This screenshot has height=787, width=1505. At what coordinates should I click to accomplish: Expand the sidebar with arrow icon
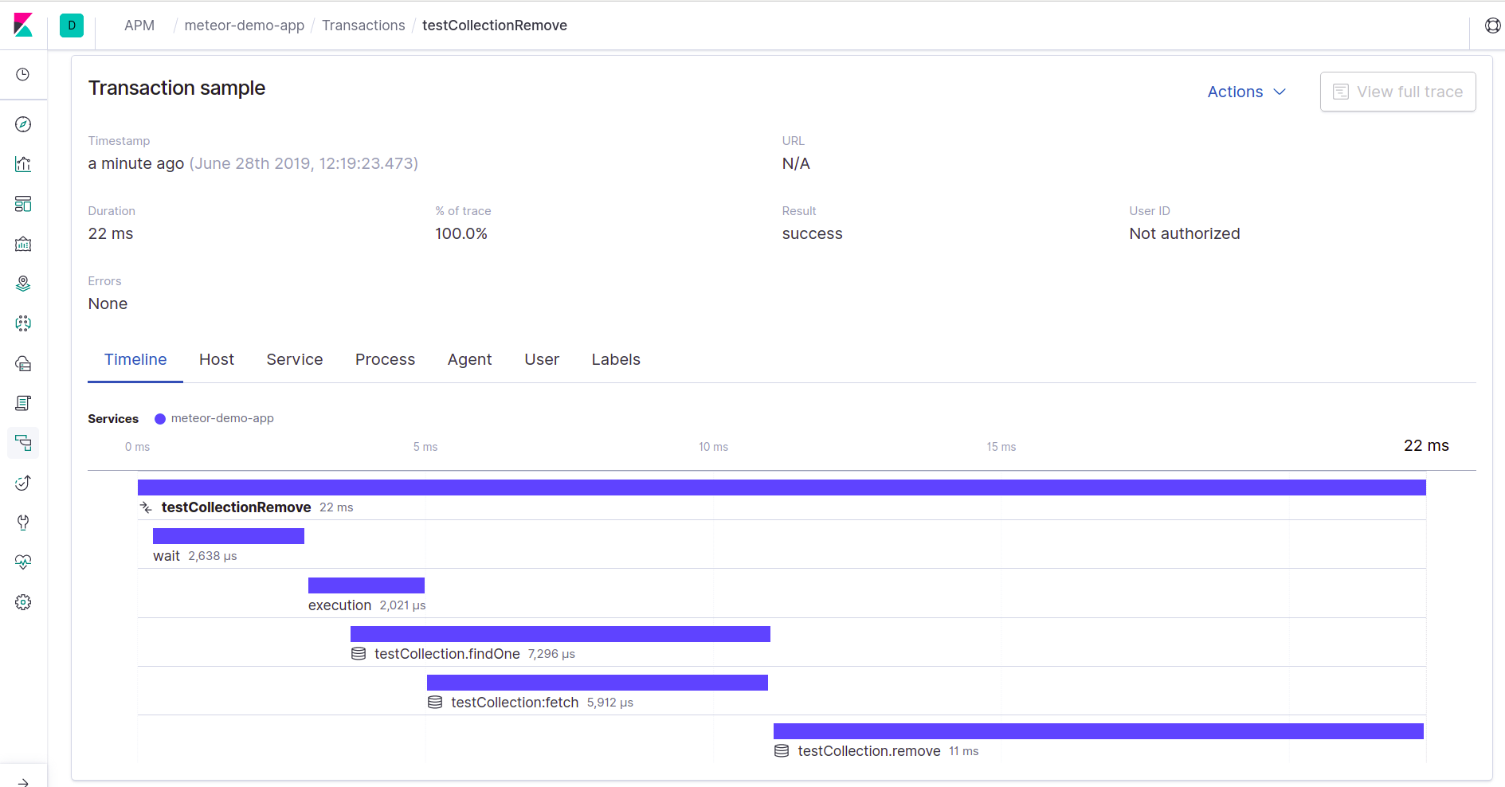23,782
